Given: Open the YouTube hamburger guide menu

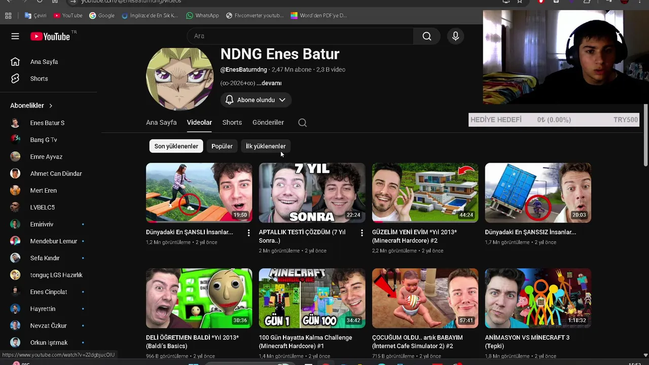Looking at the screenshot, I should coord(15,36).
